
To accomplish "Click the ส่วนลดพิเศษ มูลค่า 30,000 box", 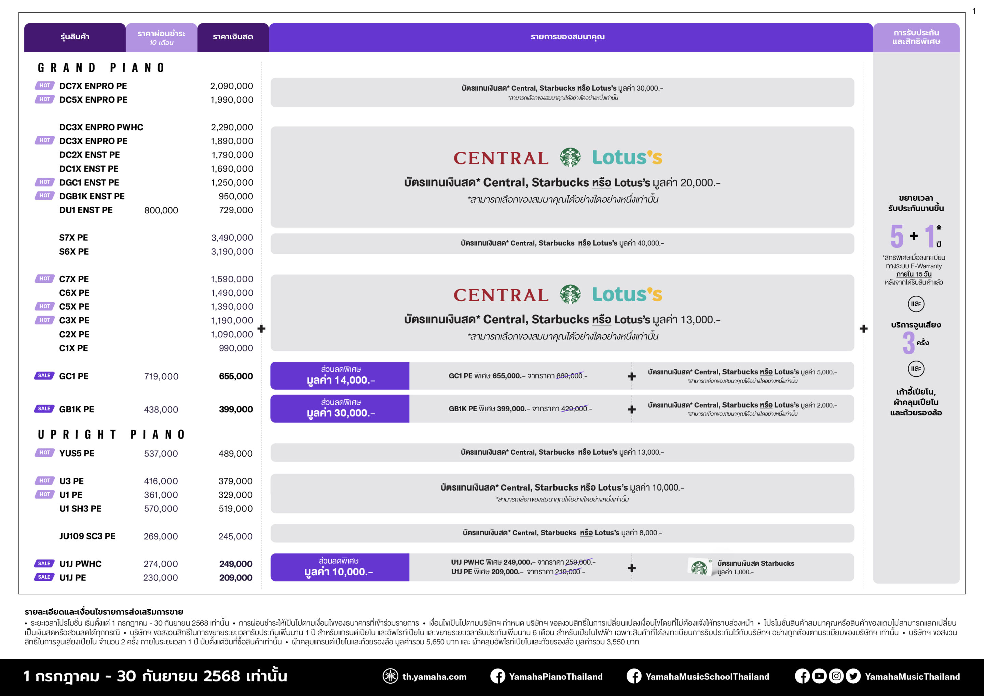I will tap(340, 409).
